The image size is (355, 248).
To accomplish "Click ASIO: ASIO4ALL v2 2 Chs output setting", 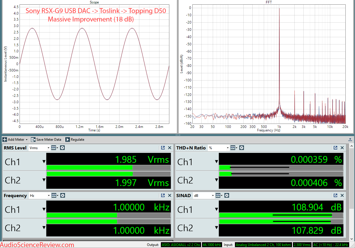I will pyautogui.click(x=181, y=245).
